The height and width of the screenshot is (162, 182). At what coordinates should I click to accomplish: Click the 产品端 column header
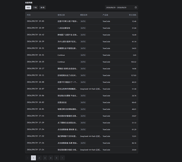pyautogui.click(x=105, y=15)
